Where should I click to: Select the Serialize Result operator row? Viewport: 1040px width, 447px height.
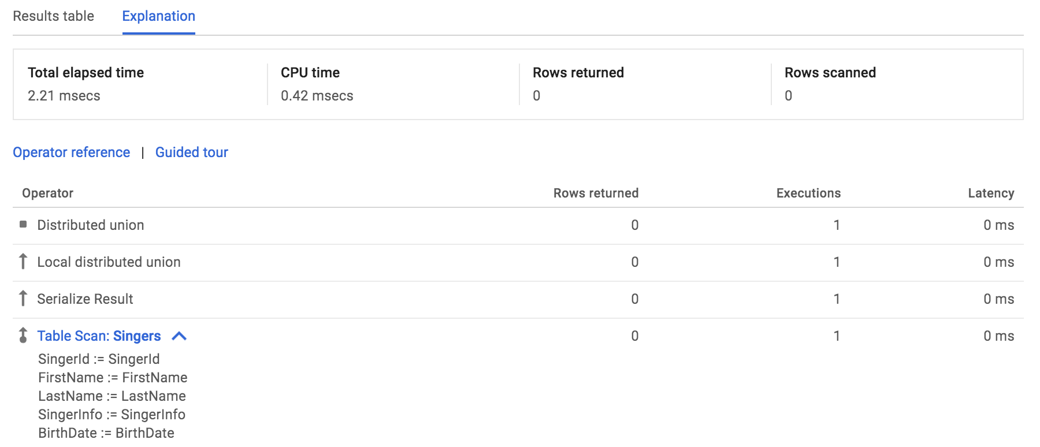518,300
